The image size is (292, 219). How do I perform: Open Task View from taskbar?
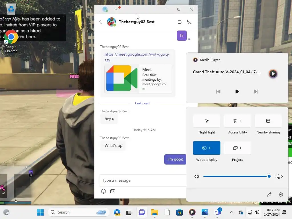pos(129,212)
